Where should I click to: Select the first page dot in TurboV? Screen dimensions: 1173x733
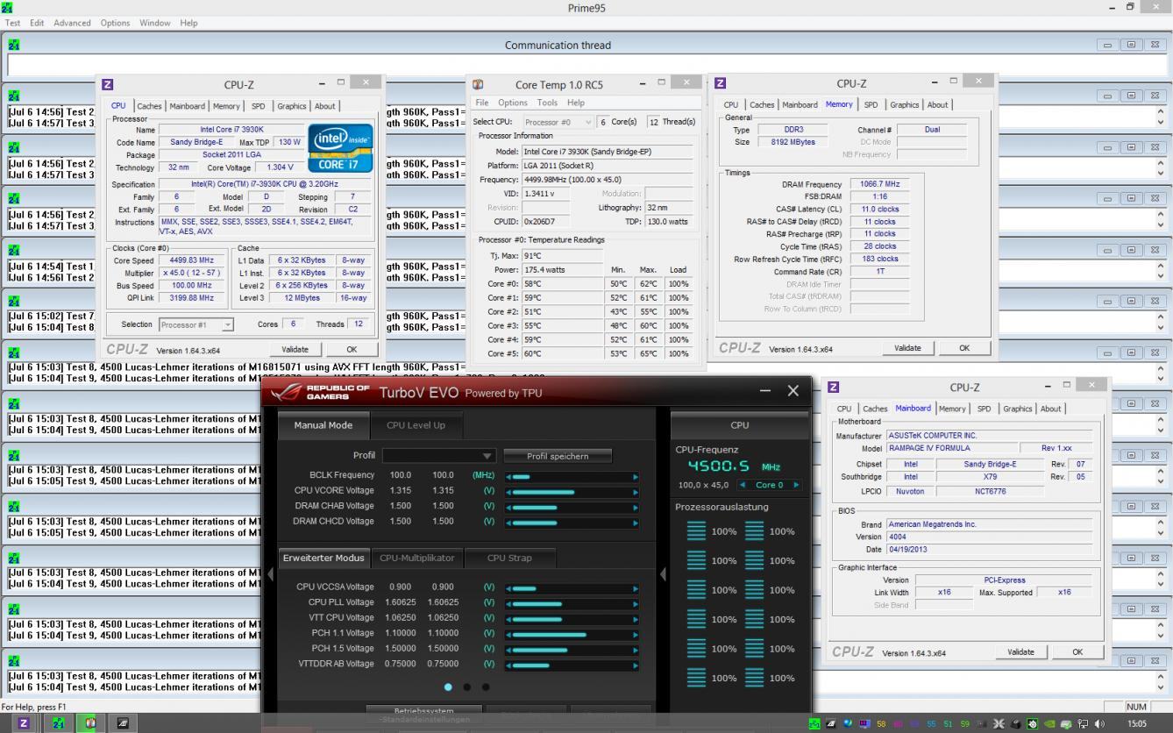[x=448, y=687]
